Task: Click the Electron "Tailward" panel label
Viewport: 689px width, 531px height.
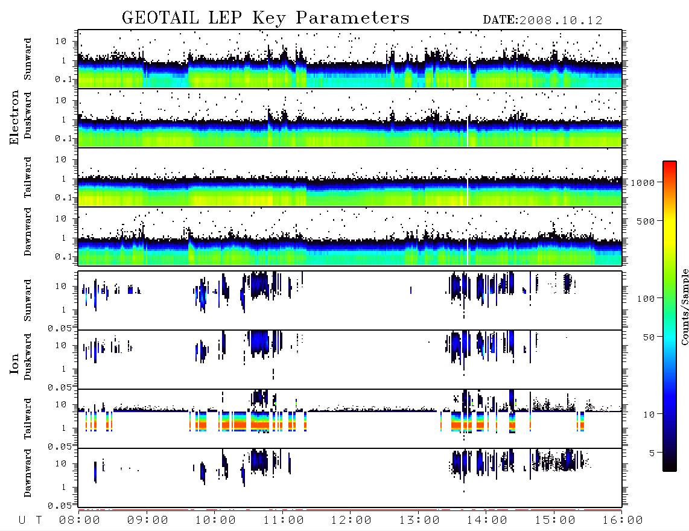Action: pos(28,177)
